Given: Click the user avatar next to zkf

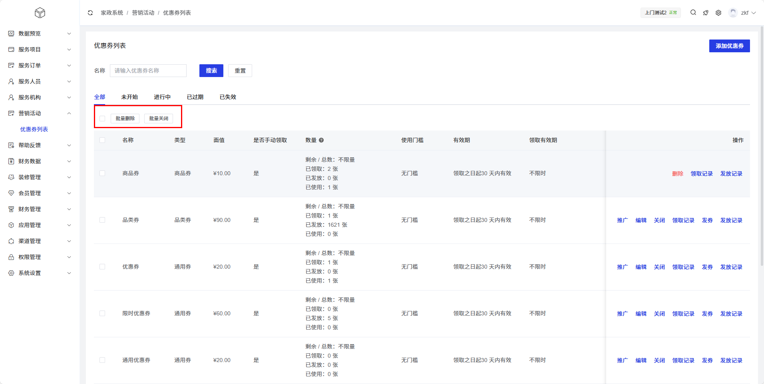Looking at the screenshot, I should (x=733, y=13).
